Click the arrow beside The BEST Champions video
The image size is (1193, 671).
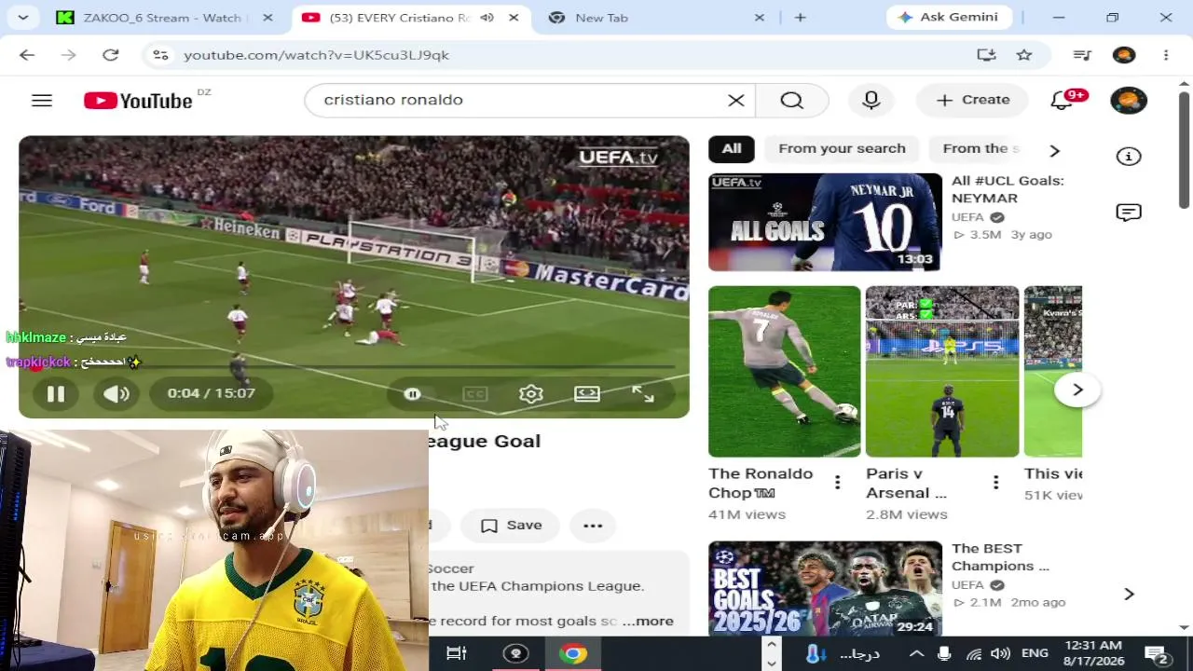[1129, 594]
